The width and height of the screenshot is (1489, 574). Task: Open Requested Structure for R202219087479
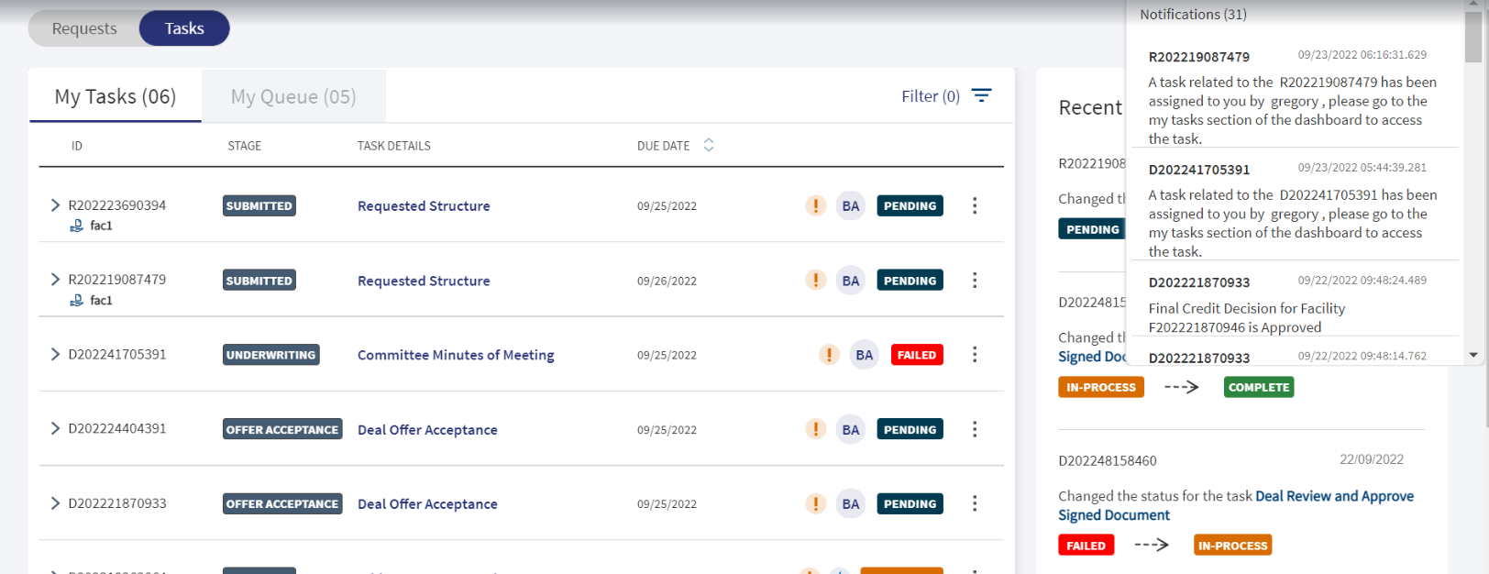(x=424, y=281)
